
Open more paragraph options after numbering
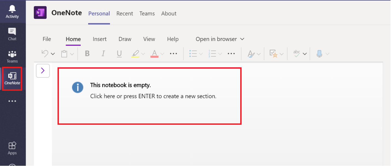click(x=231, y=54)
